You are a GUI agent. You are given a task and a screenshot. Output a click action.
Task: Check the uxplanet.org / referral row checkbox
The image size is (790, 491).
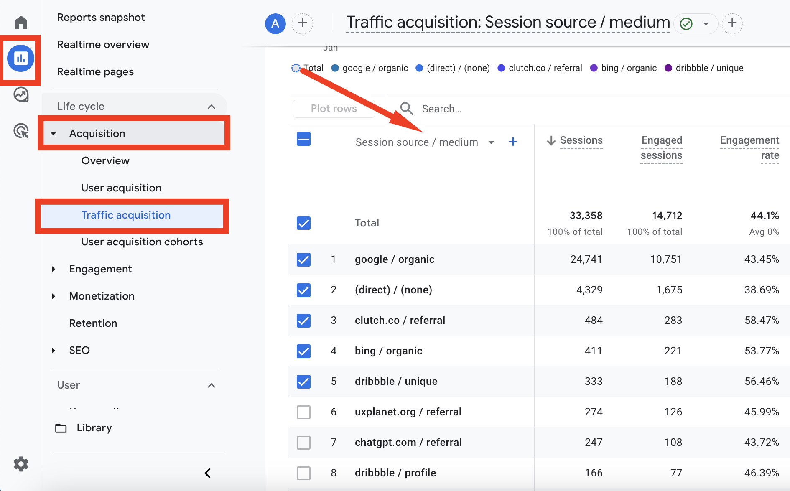tap(303, 412)
